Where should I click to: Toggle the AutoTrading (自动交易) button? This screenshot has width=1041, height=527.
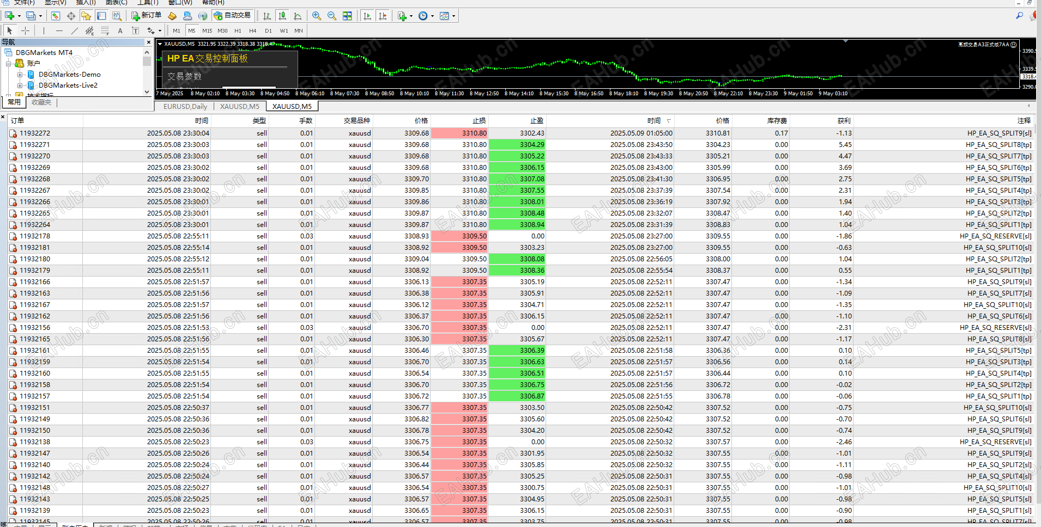click(232, 16)
